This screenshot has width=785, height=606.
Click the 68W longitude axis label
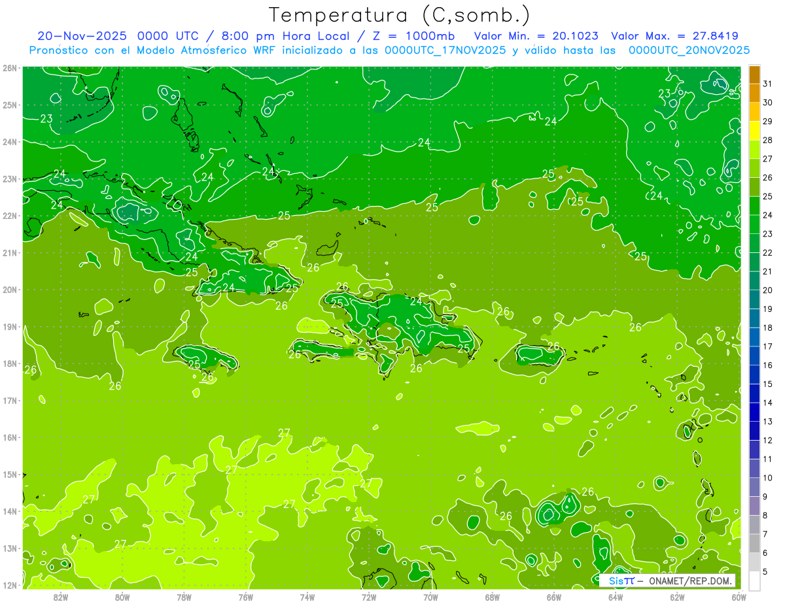click(x=493, y=597)
